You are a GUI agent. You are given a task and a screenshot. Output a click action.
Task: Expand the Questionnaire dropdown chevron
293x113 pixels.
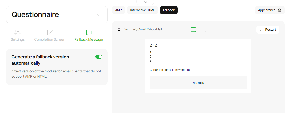click(99, 14)
